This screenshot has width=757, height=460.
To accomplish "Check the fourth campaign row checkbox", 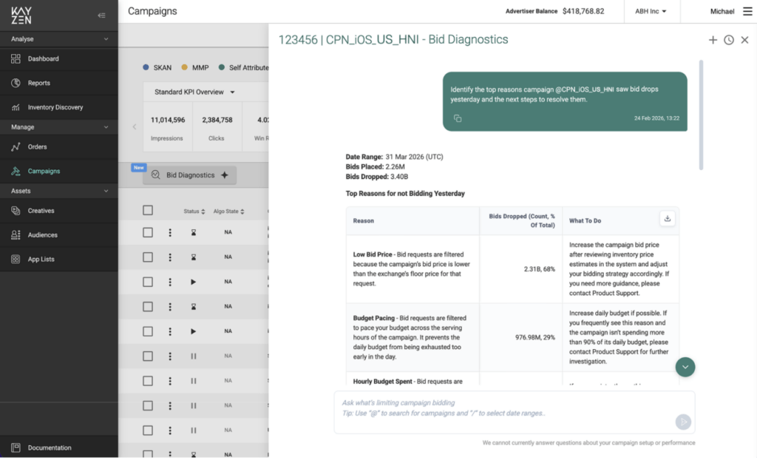I will (148, 306).
